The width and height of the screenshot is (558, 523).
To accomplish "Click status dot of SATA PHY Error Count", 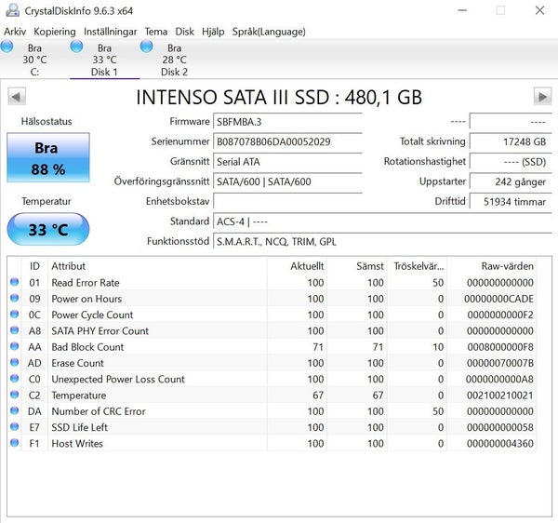I will (15, 330).
